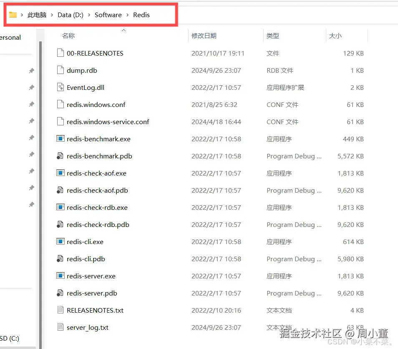Go to the Software folder in the breadcrumb
Image resolution: width=398 pixels, height=349 pixels.
(108, 15)
